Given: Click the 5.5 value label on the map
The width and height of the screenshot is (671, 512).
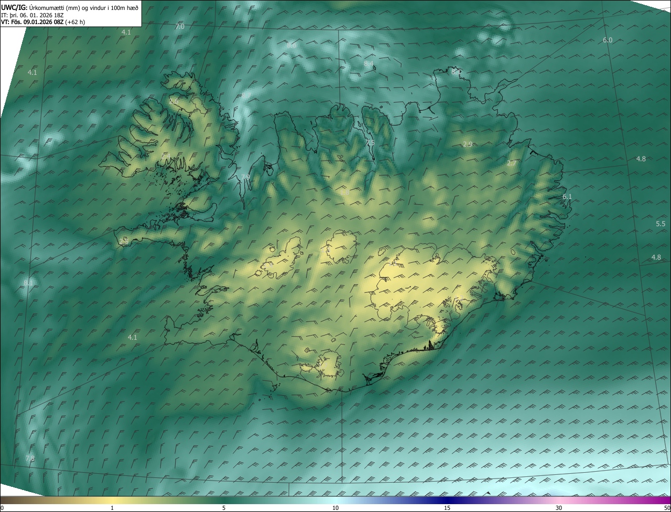Looking at the screenshot, I should pos(661,224).
